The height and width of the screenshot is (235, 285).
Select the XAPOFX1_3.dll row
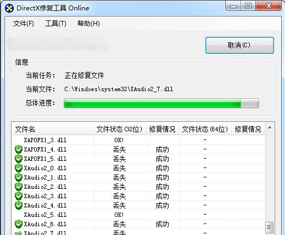pos(138,140)
